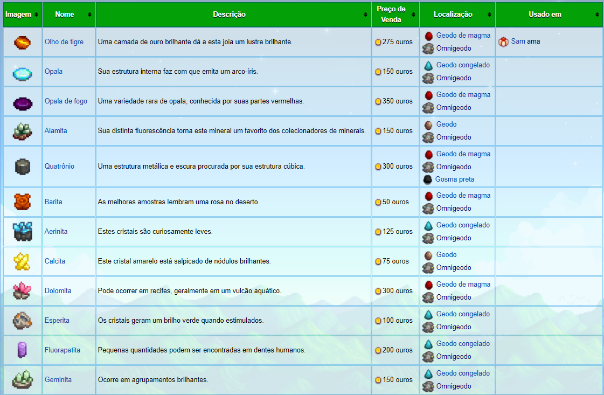Open the Esperita link
Screen dimensions: 604x395
[57, 320]
